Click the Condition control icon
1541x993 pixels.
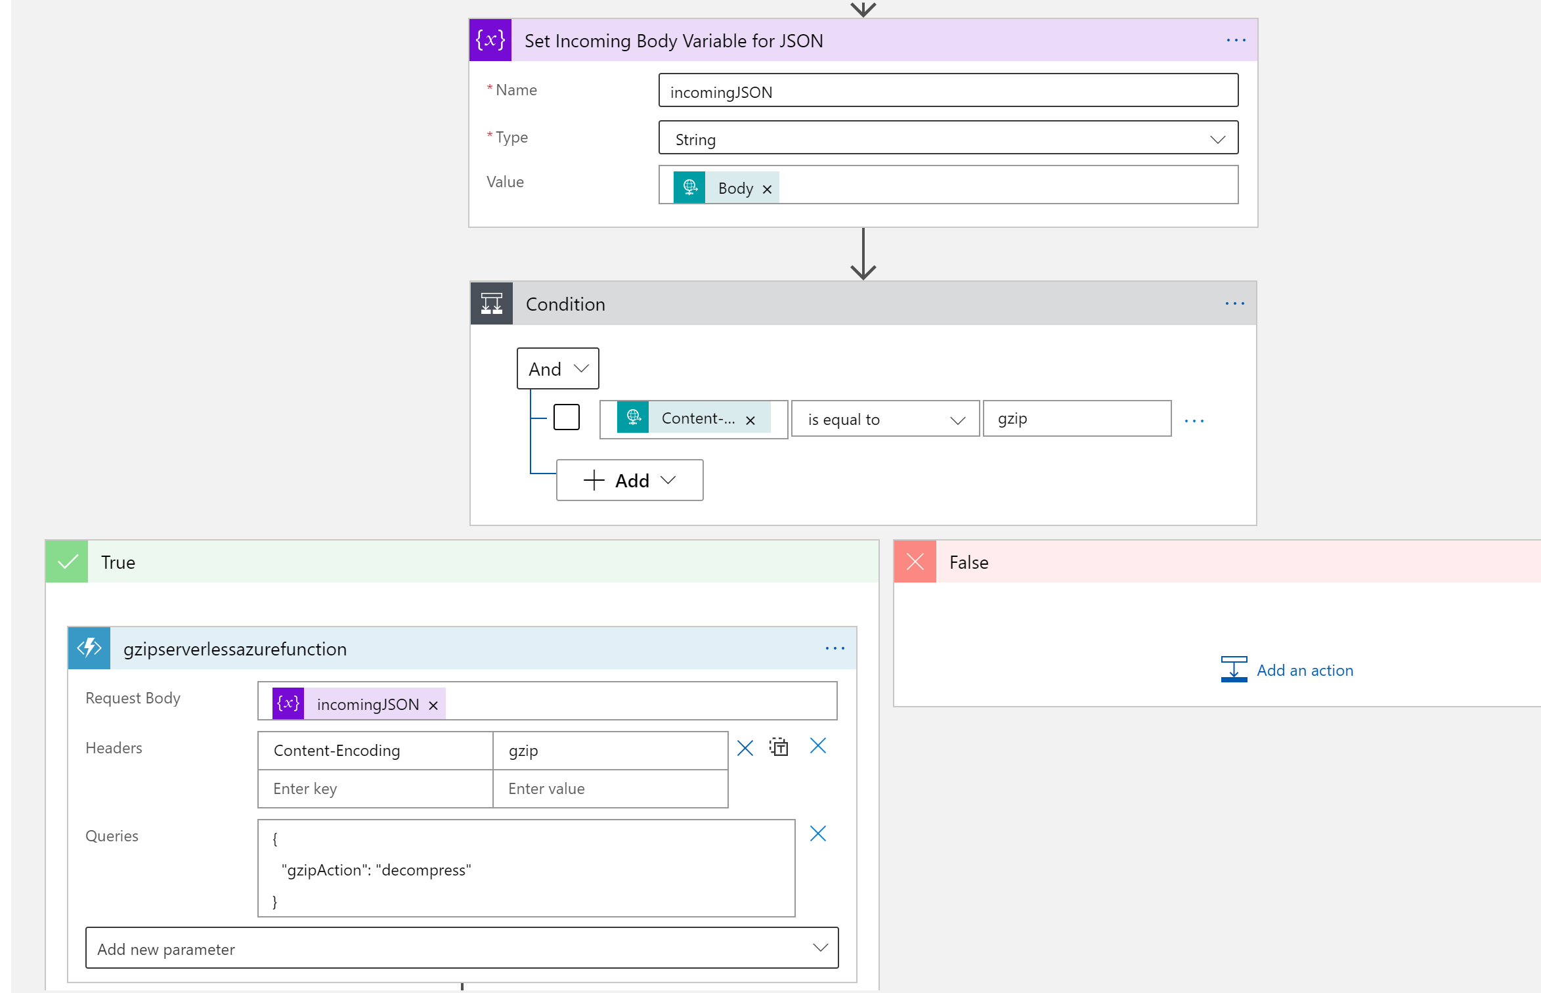(x=492, y=303)
